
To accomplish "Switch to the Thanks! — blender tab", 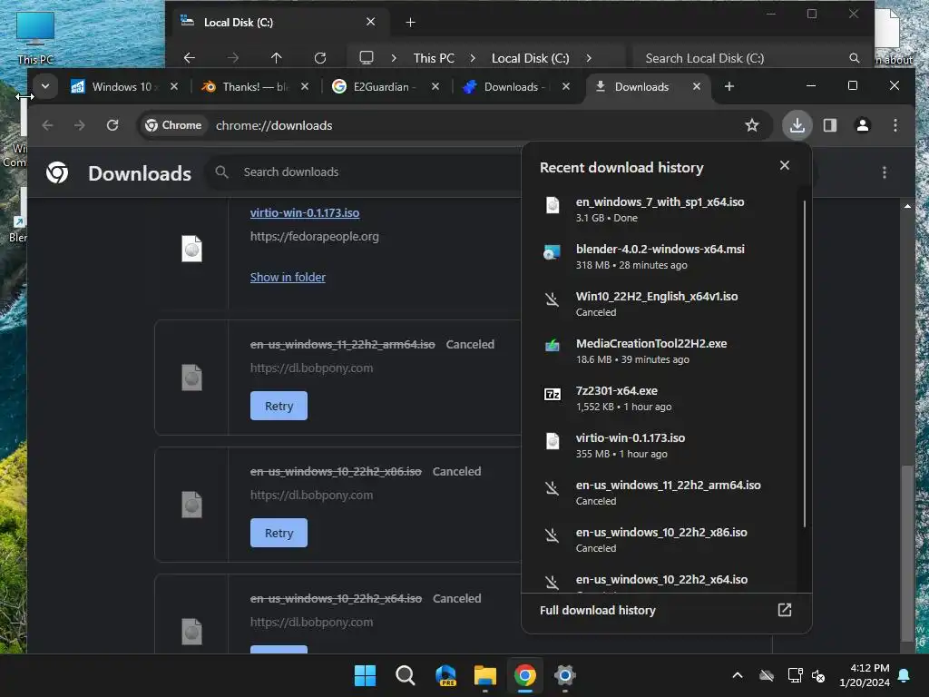I will click(255, 86).
